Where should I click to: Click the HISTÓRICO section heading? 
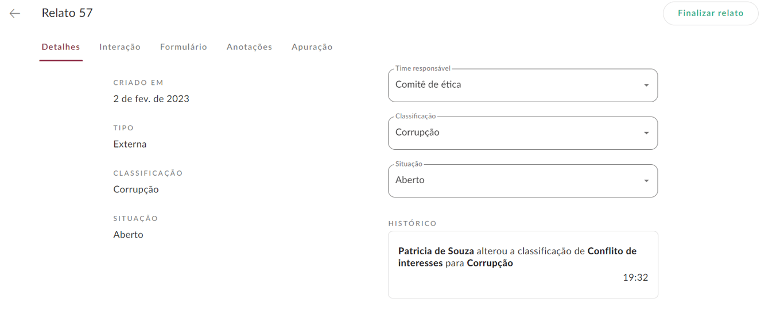pos(412,223)
